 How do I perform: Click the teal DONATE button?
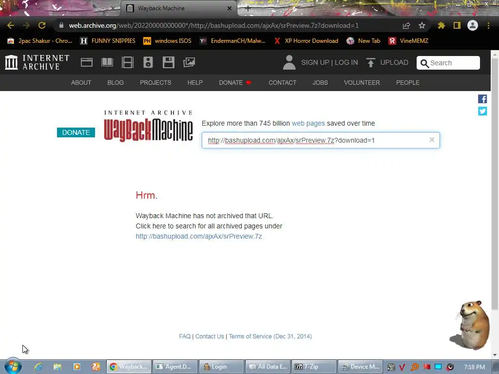point(76,132)
